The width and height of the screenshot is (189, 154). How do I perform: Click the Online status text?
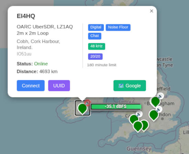pyautogui.click(x=41, y=64)
